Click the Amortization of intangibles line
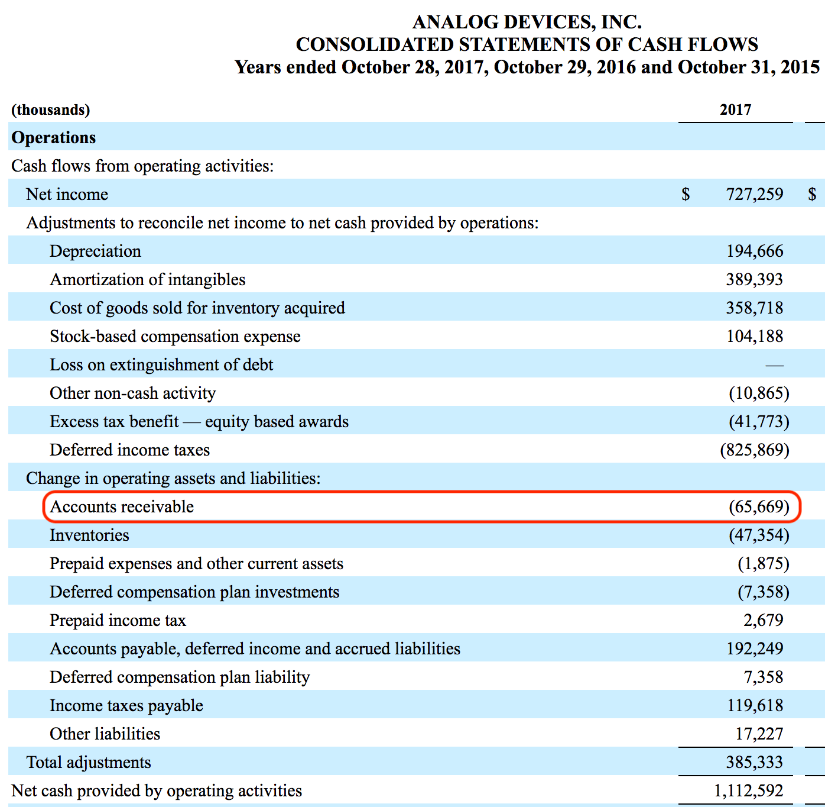Screen dimensions: 825x807 point(148,279)
